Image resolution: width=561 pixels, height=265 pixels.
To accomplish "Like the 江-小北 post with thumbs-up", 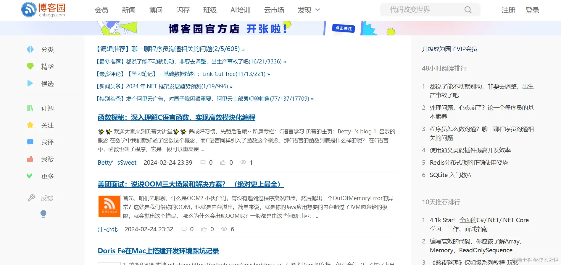I will [204, 229].
